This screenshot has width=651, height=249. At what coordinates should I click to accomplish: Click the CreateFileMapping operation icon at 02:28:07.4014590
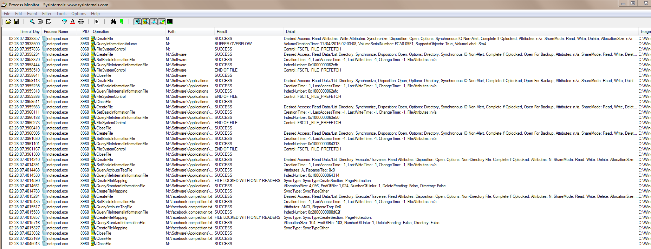click(93, 181)
